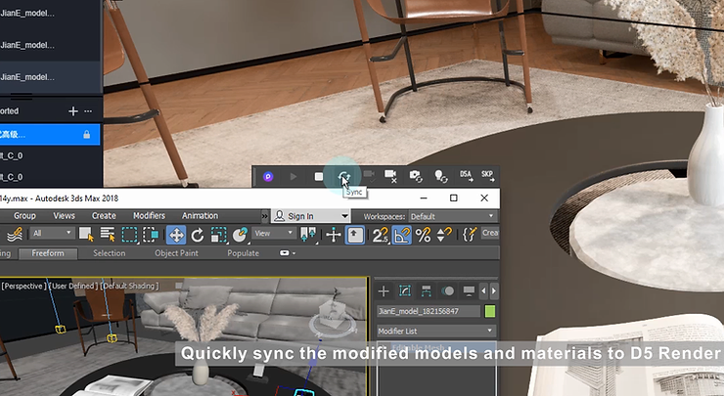This screenshot has width=724, height=396.
Task: Click the Create Selection Set field
Action: point(490,233)
